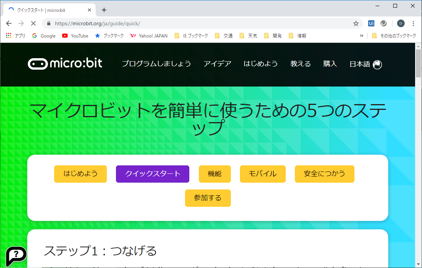Open the 日本語 language selector

pyautogui.click(x=366, y=64)
